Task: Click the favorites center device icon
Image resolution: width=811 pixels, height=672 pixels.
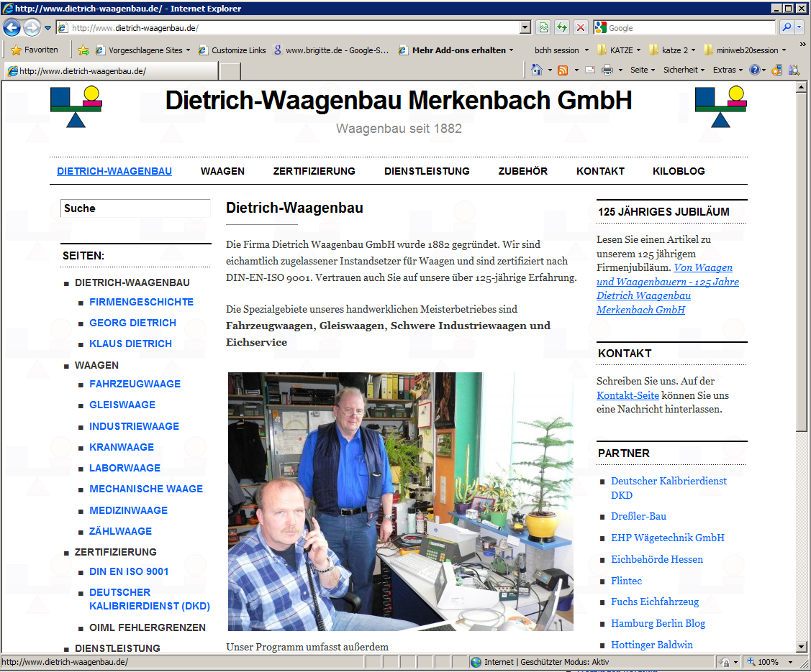Action: tap(777, 70)
